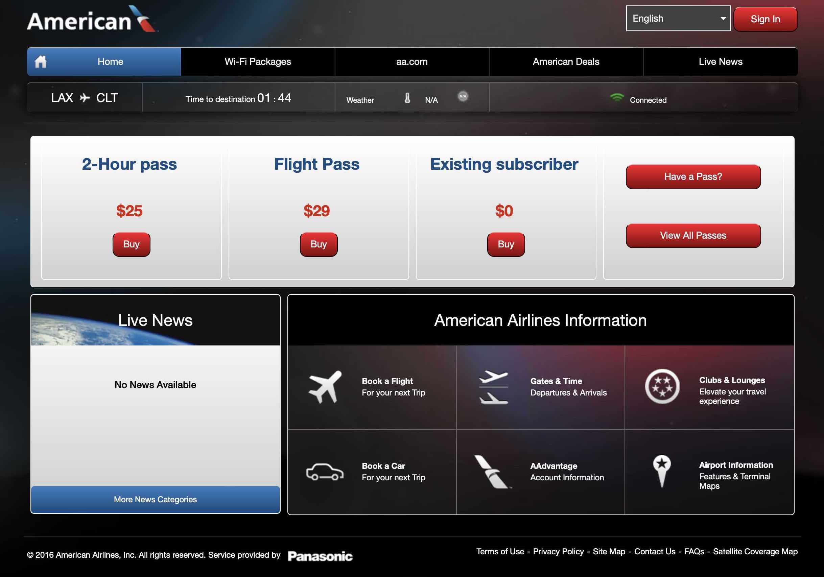This screenshot has height=577, width=824.
Task: Click the Sign In button
Action: pos(766,19)
